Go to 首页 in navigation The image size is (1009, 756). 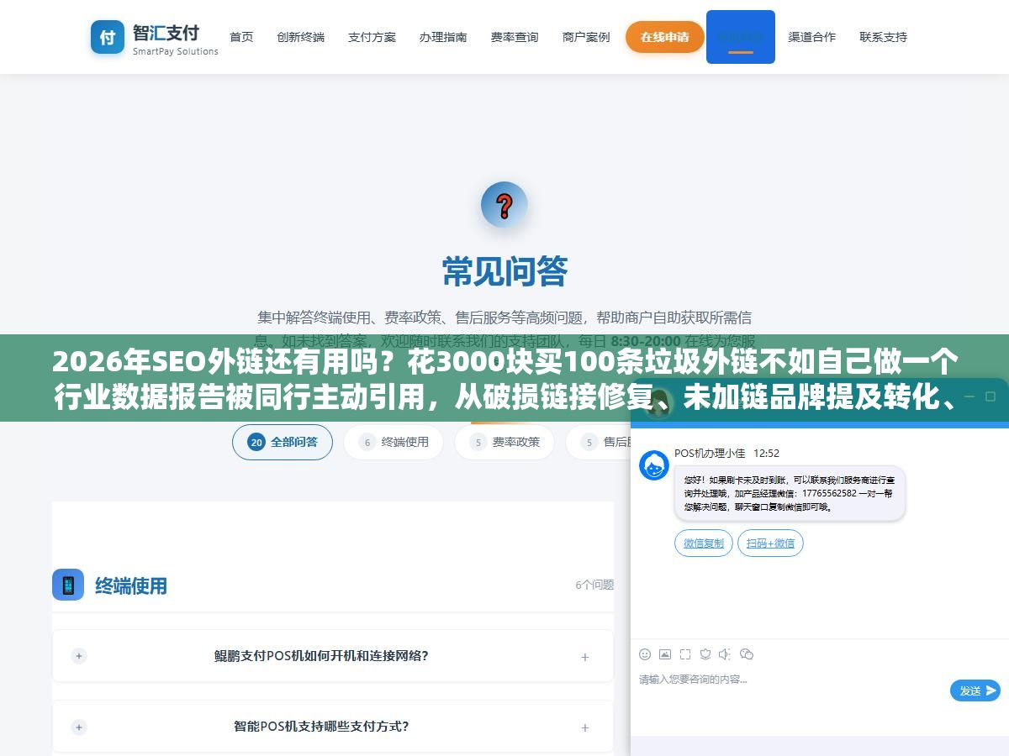point(241,37)
